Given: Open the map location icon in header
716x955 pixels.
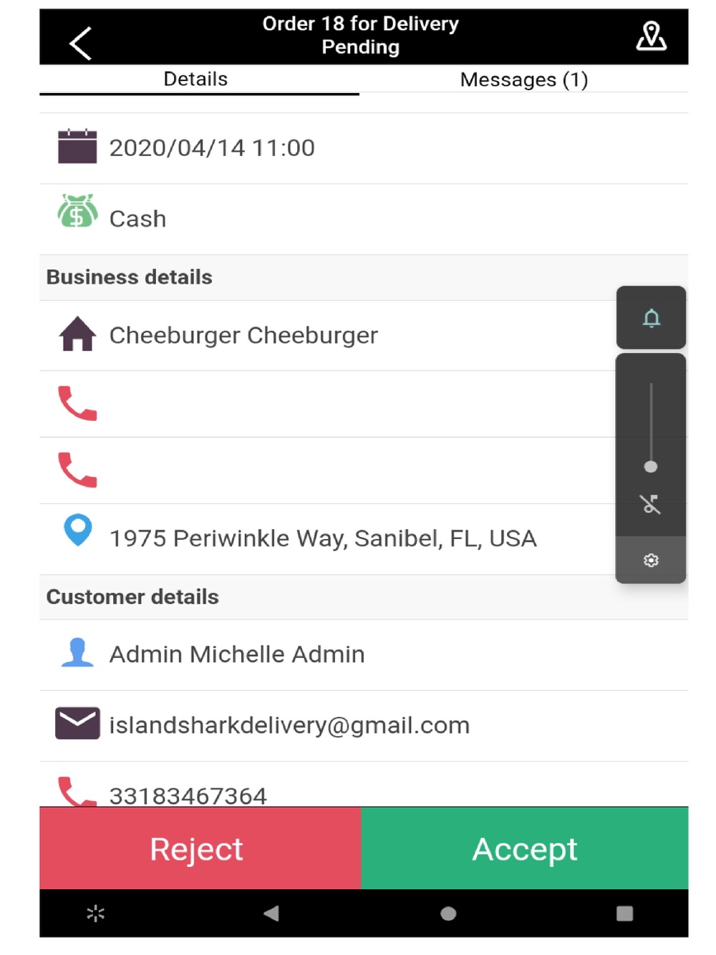Looking at the screenshot, I should pos(651,36).
